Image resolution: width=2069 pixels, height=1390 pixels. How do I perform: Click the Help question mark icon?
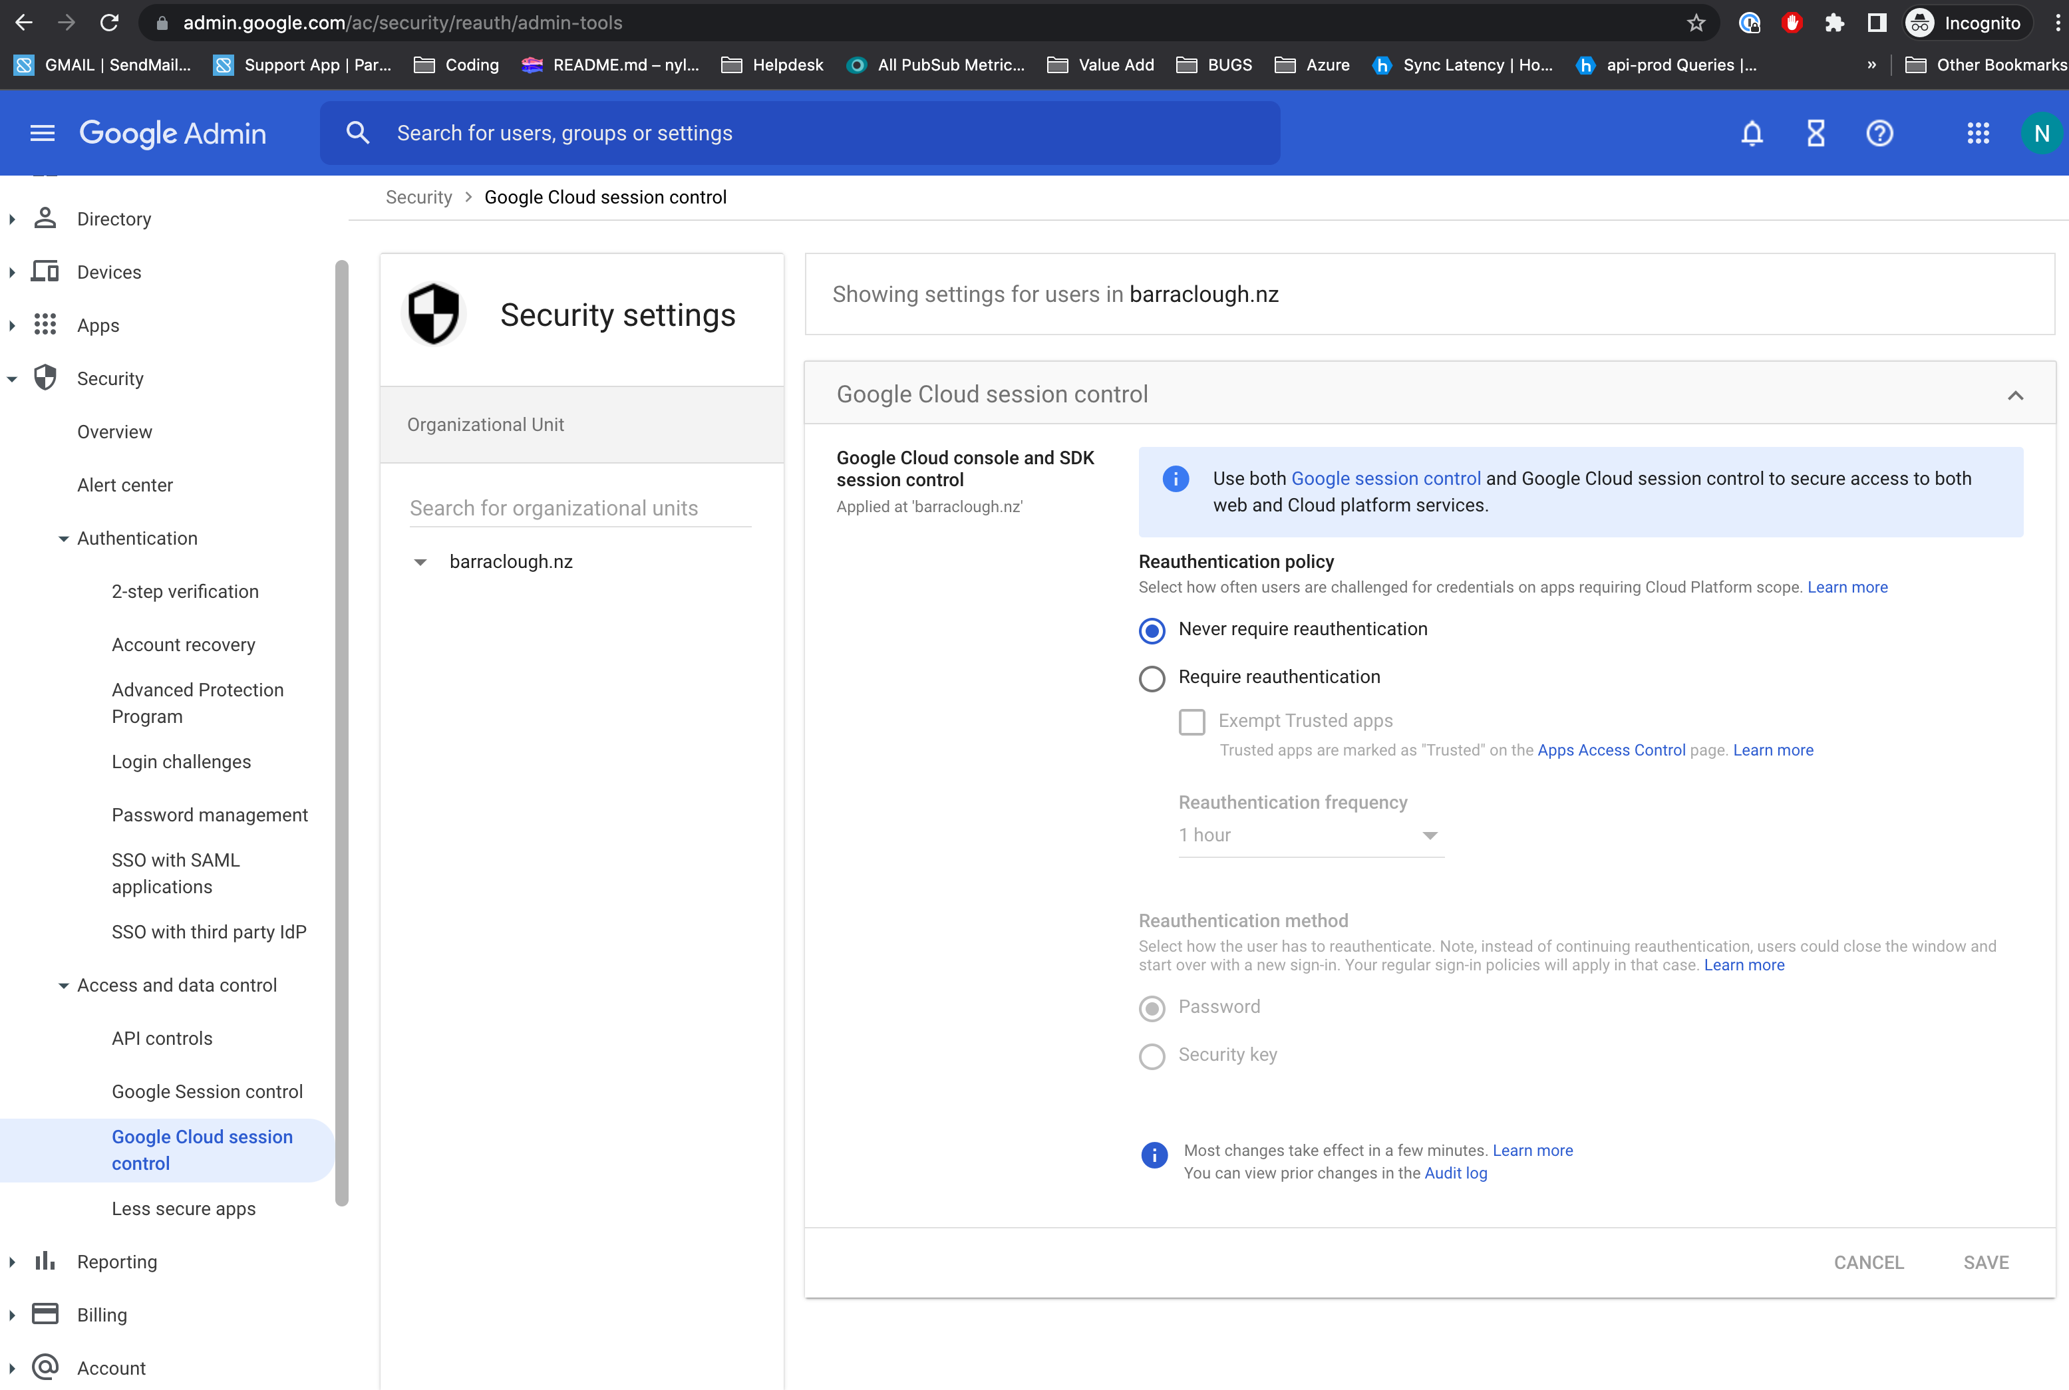pos(1879,133)
